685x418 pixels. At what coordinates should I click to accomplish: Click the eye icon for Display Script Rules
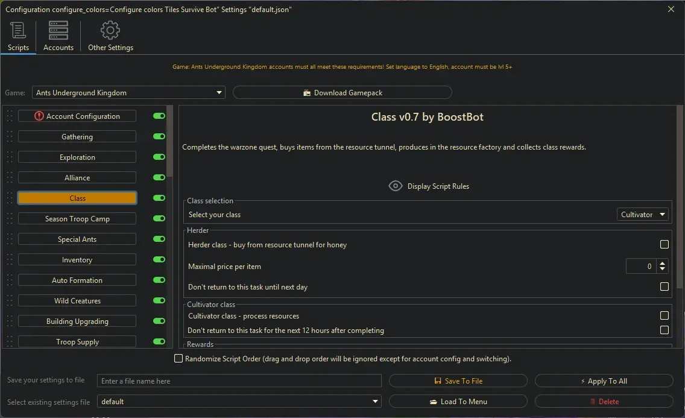395,186
